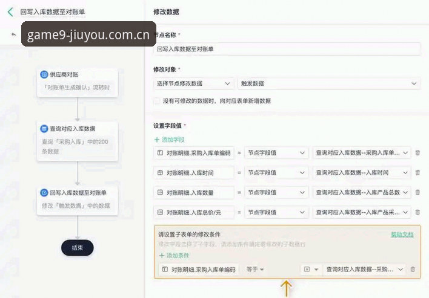
Task: Click field type icon of 对账明细.入库时间
Action: 161,172
